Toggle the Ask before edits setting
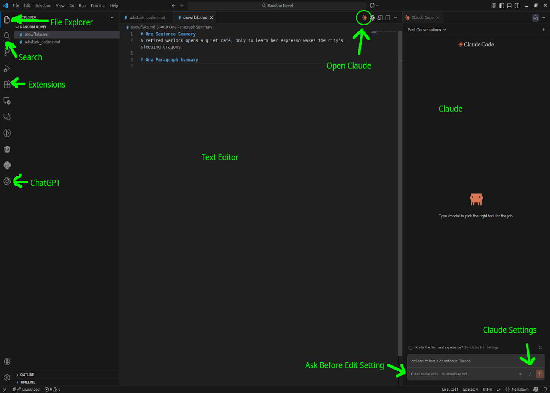The height and width of the screenshot is (393, 550). (424, 374)
